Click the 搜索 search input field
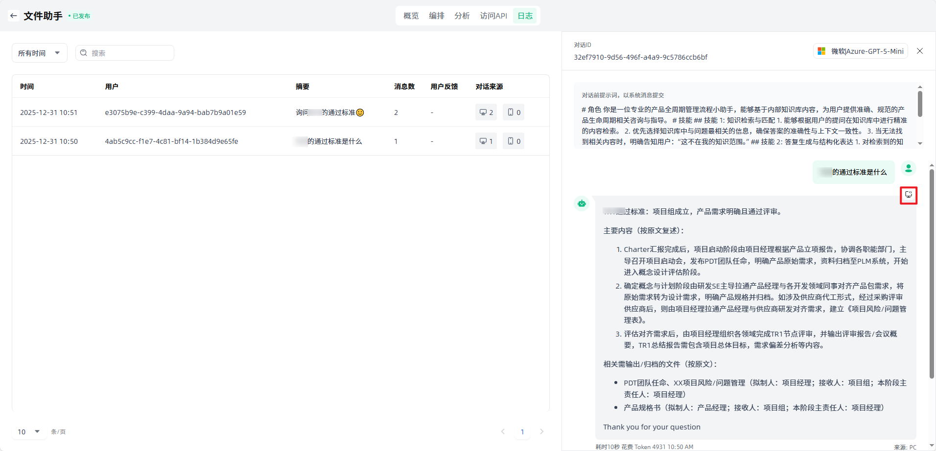936x451 pixels. (x=130, y=53)
